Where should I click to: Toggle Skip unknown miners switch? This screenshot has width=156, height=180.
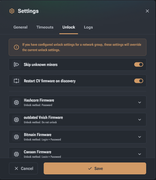(x=139, y=64)
